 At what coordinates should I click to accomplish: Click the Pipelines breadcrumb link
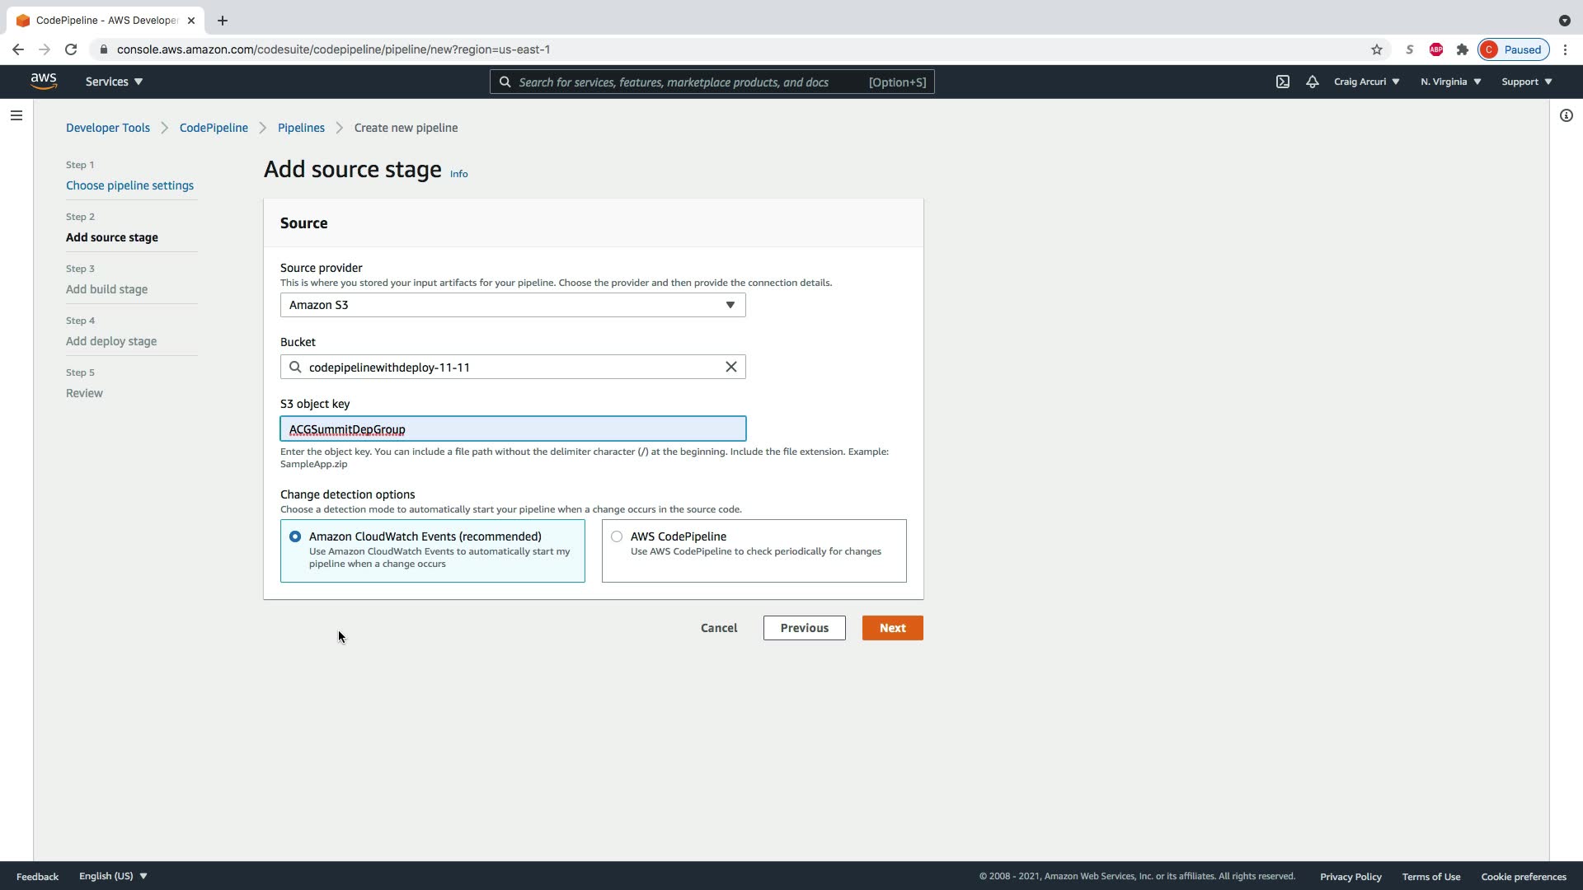(x=301, y=128)
